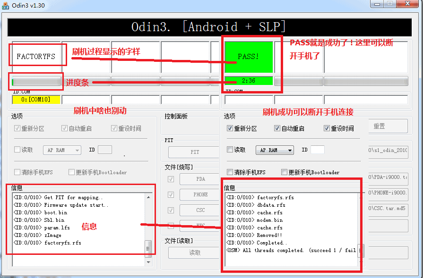
Task: Click the white ID field in right options
Action: (317, 150)
